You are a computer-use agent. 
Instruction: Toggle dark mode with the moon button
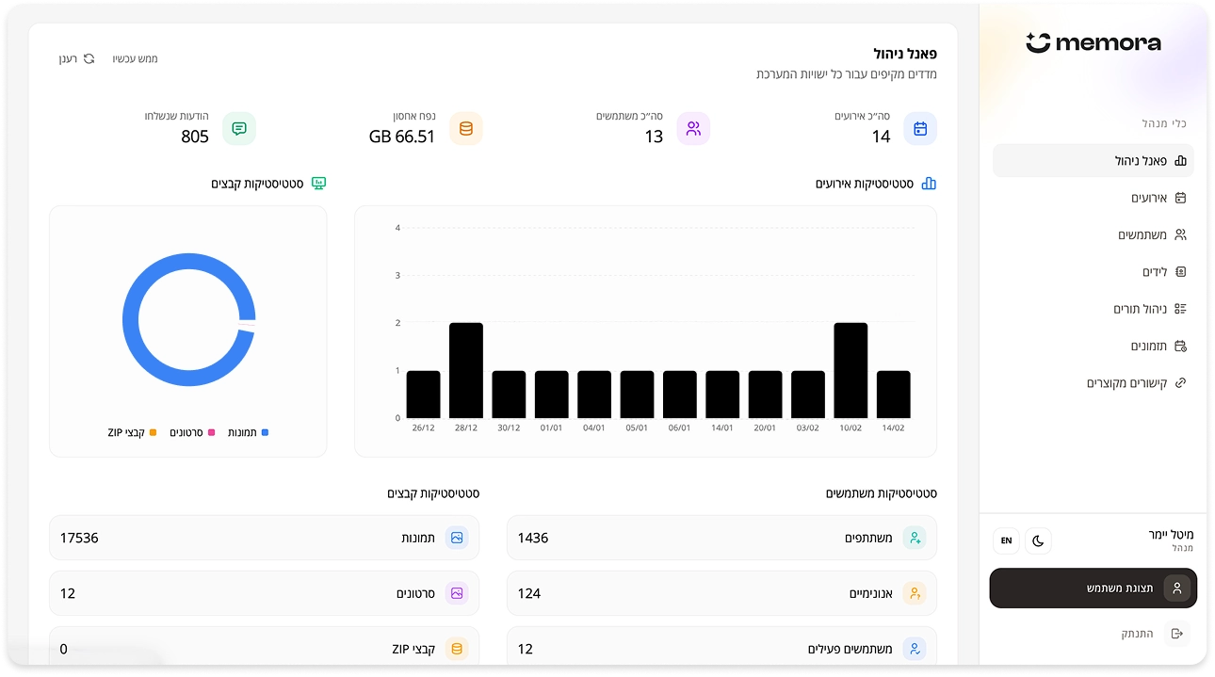point(1038,540)
